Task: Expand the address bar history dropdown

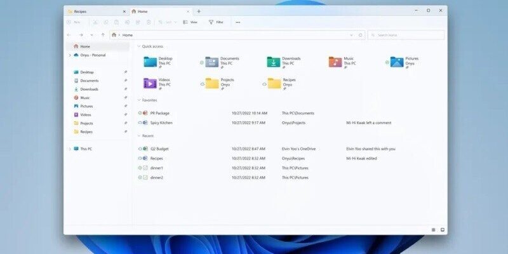Action: pos(352,35)
